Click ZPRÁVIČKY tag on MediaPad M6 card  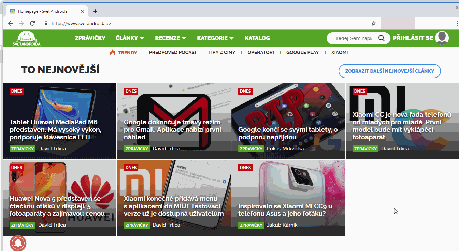click(23, 149)
